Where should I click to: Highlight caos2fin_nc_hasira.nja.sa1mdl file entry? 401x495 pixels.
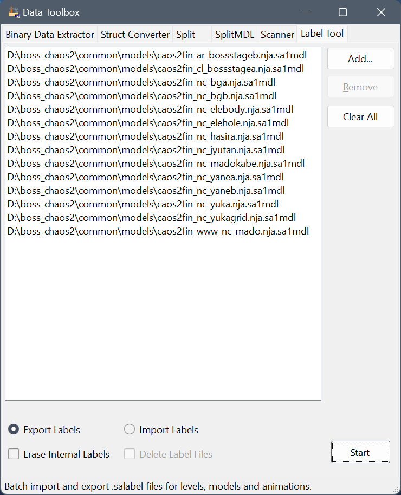(x=145, y=136)
